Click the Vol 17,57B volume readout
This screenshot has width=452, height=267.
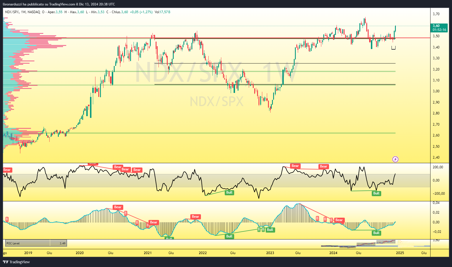pyautogui.click(x=162, y=12)
